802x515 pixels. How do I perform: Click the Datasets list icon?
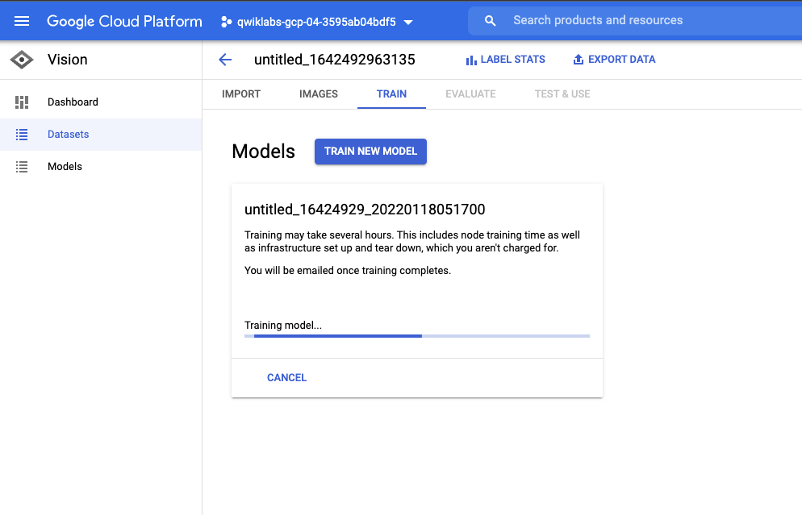(x=22, y=135)
